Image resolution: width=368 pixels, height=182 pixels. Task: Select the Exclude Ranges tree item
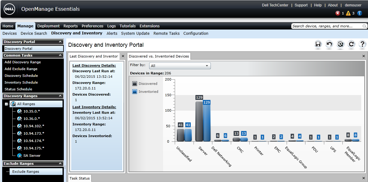pyautogui.click(x=36, y=172)
